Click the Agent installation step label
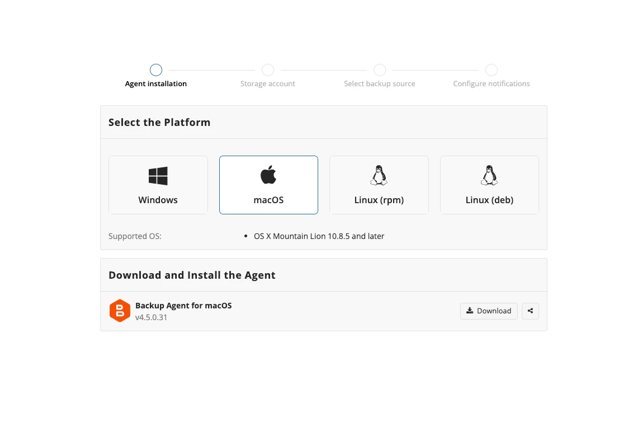 (x=156, y=83)
